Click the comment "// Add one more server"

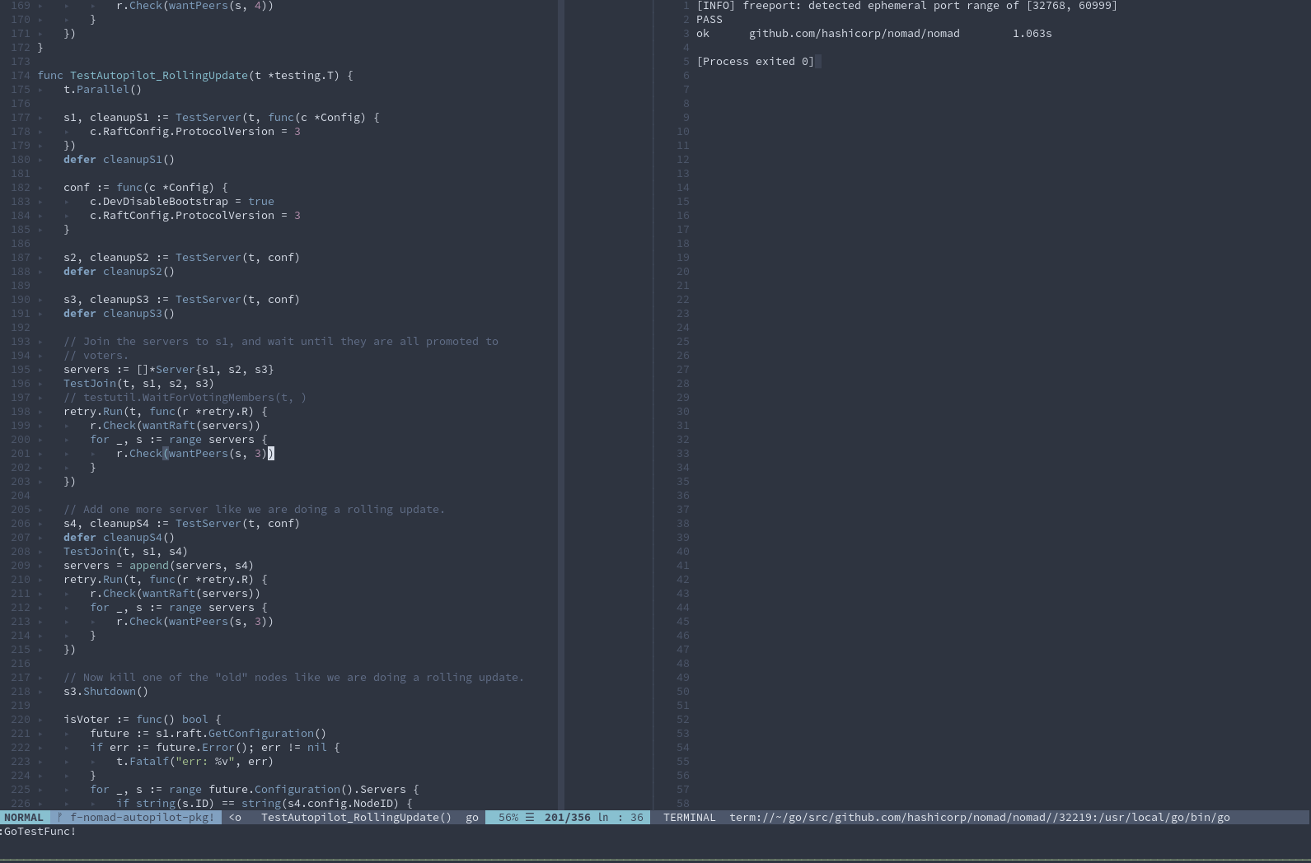tap(255, 510)
